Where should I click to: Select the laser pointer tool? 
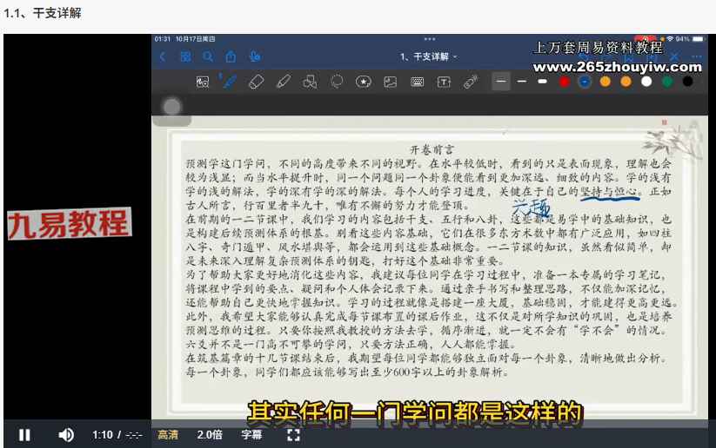coord(471,82)
